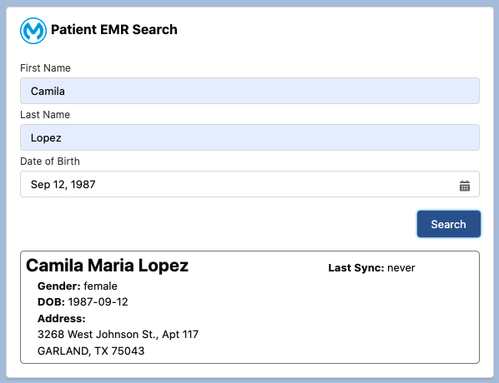Click the Gender female line

pyautogui.click(x=78, y=286)
